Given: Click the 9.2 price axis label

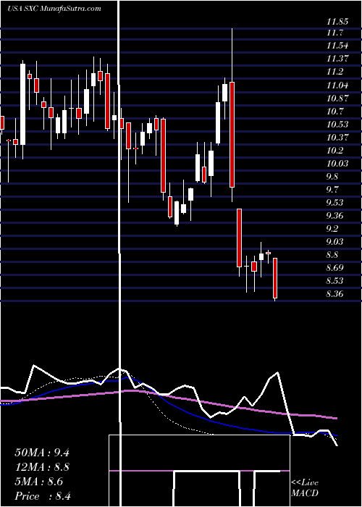Looking at the screenshot, I should 332,229.
